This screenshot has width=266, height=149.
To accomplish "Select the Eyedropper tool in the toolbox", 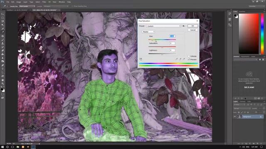I will click(2, 32).
